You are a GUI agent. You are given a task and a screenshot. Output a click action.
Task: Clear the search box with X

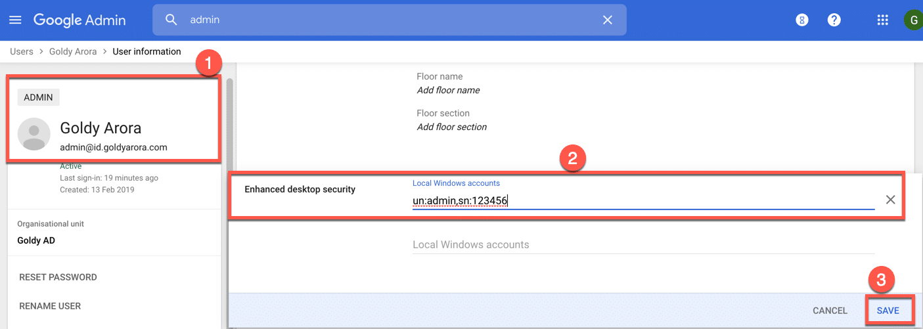pyautogui.click(x=608, y=20)
